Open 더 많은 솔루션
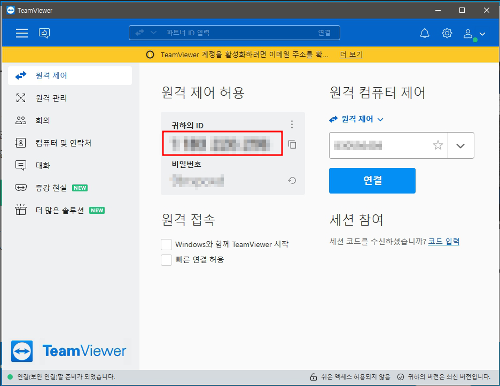This screenshot has width=500, height=386. [70, 210]
